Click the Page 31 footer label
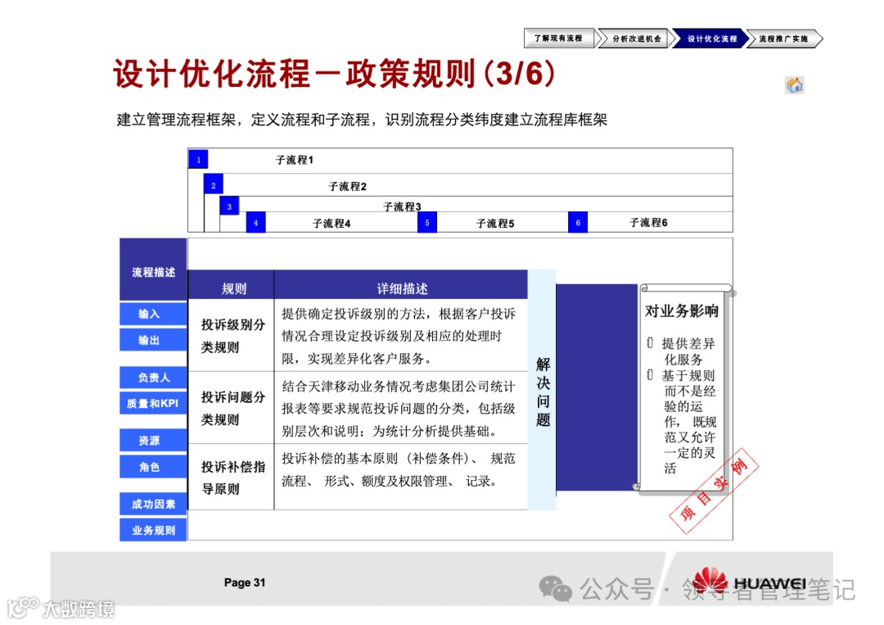This screenshot has height=625, width=884. [245, 582]
